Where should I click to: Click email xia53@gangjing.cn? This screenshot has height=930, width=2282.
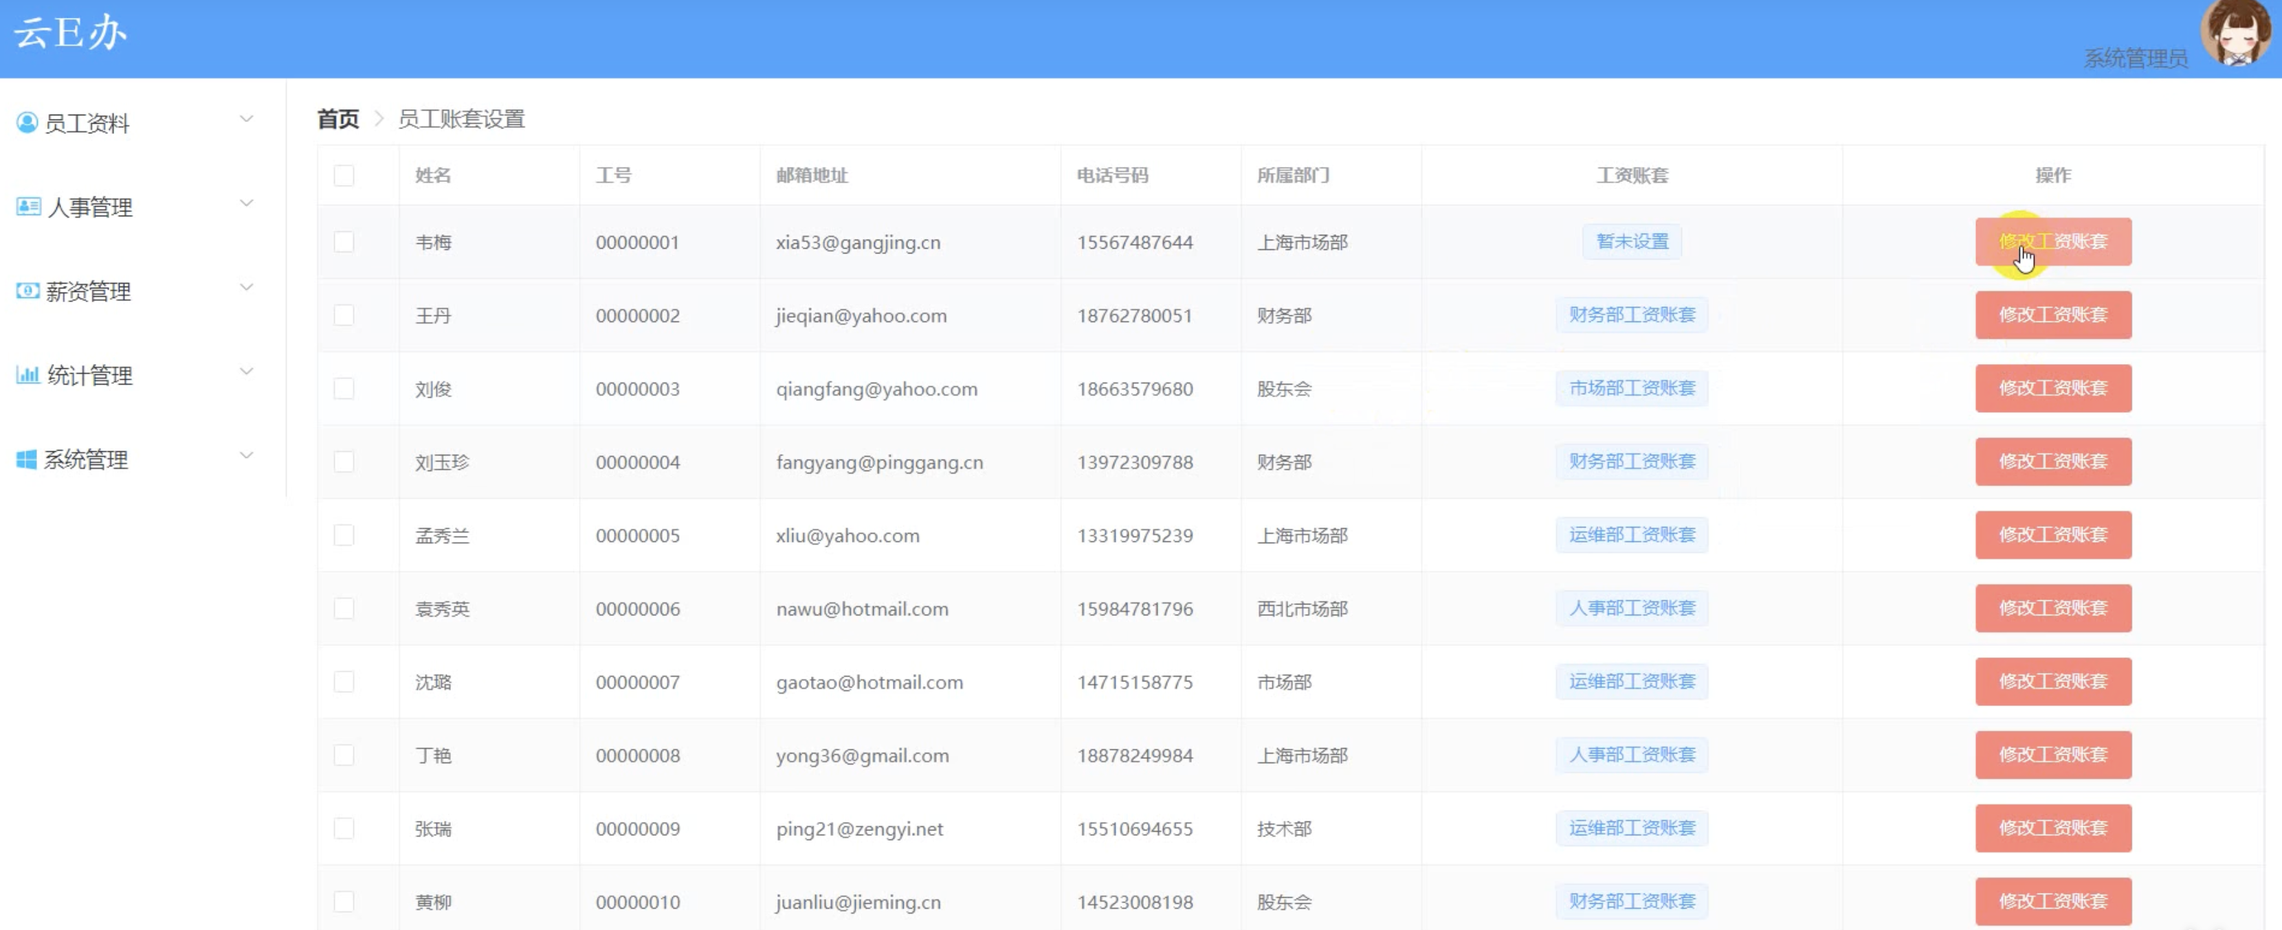(858, 242)
